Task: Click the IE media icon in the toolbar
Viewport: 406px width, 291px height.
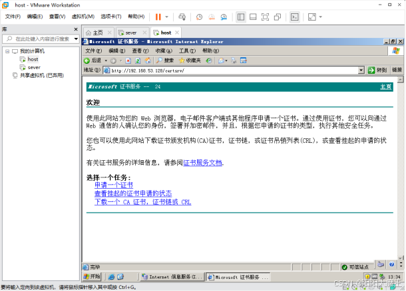Action: (x=209, y=60)
